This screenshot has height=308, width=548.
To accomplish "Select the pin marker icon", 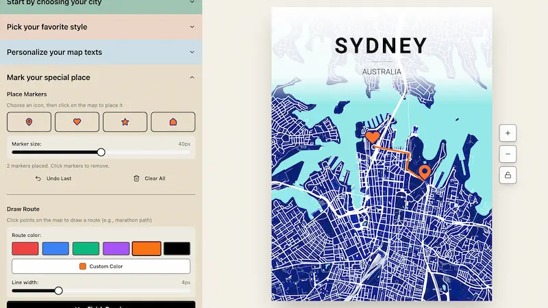I will coord(29,122).
